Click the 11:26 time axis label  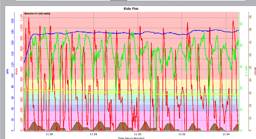tap(49, 134)
